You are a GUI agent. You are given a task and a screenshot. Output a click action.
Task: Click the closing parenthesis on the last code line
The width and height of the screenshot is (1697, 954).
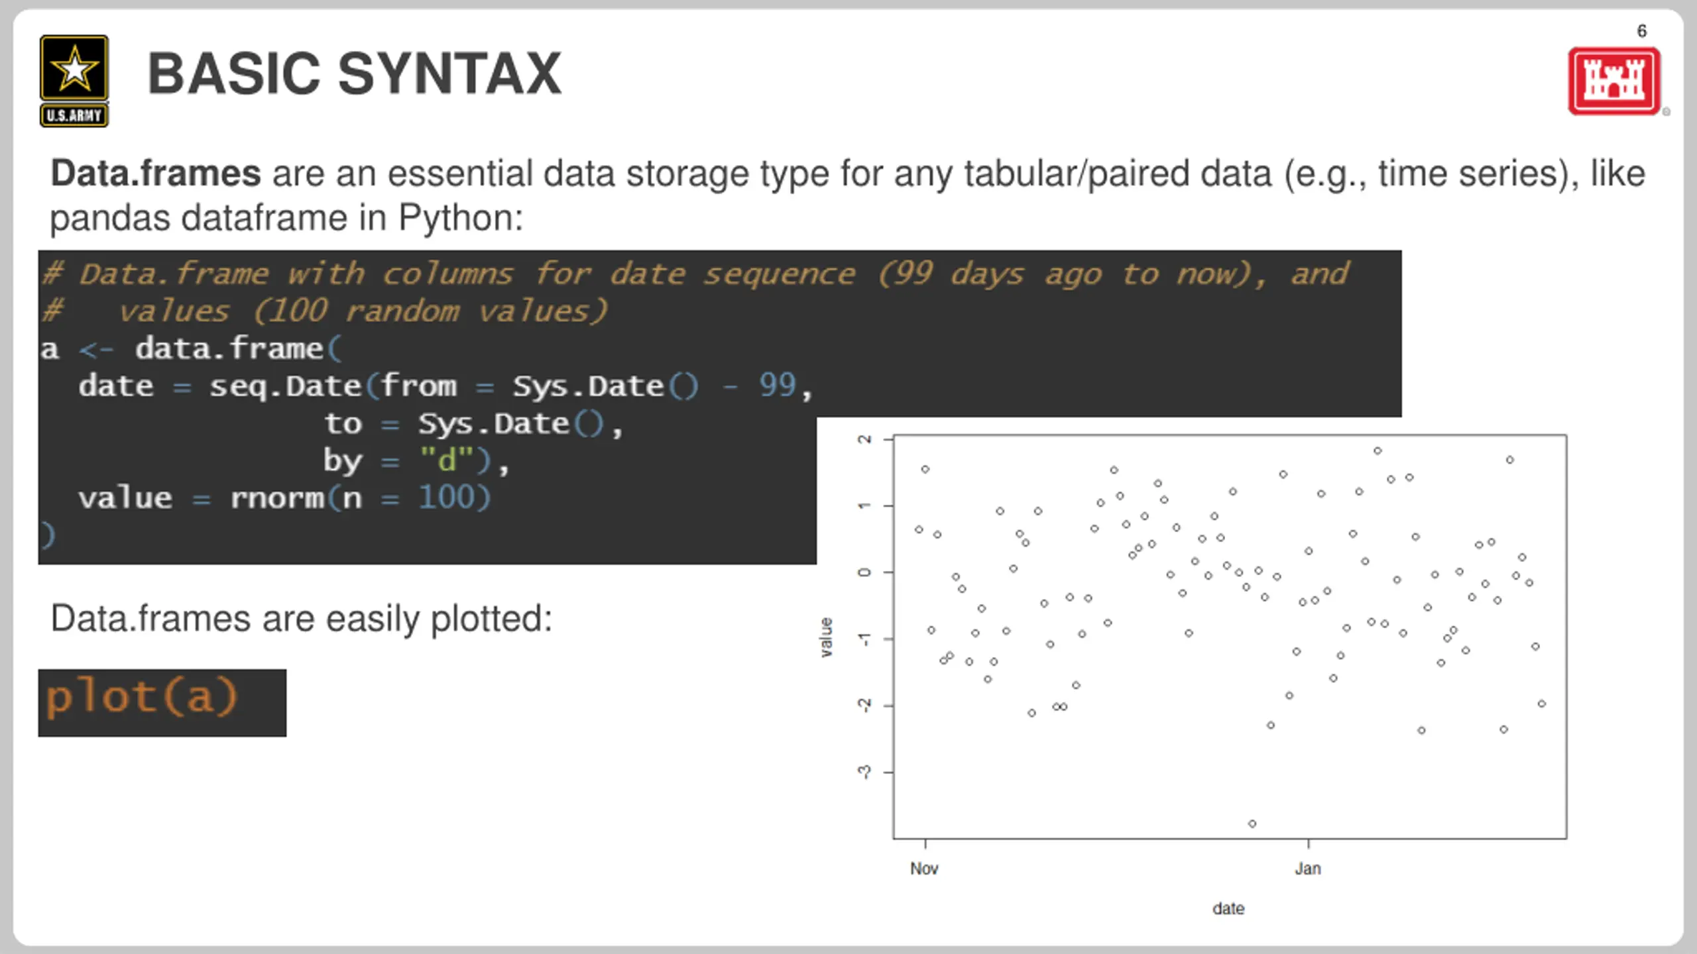click(48, 535)
